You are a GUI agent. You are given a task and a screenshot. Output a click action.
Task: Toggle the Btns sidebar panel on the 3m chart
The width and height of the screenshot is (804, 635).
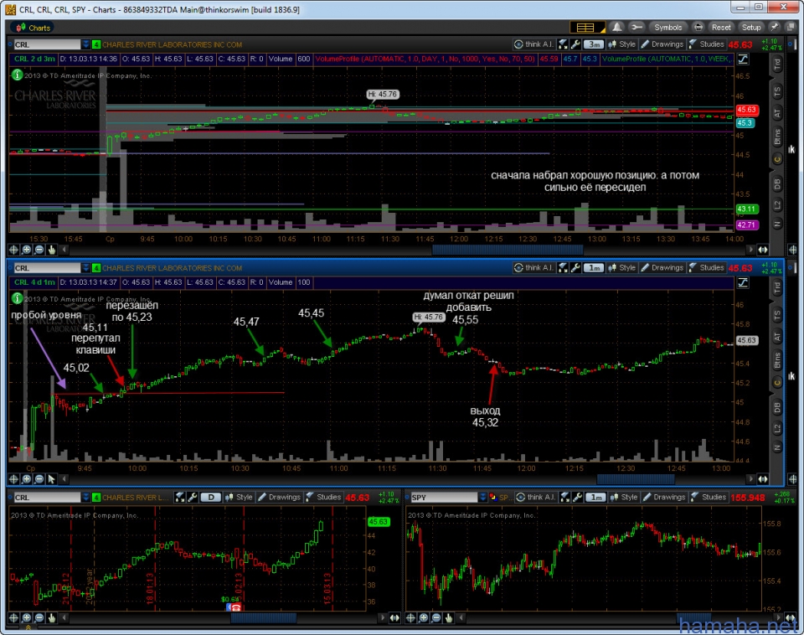click(x=777, y=137)
